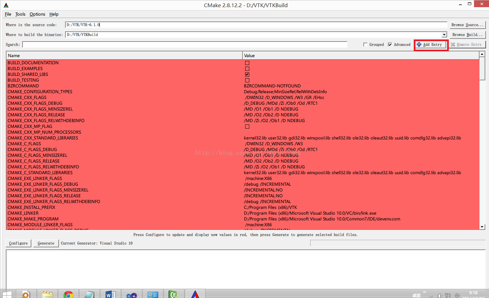This screenshot has width=489, height=298.
Task: Open Visual Studio from the taskbar
Action: coord(131,294)
